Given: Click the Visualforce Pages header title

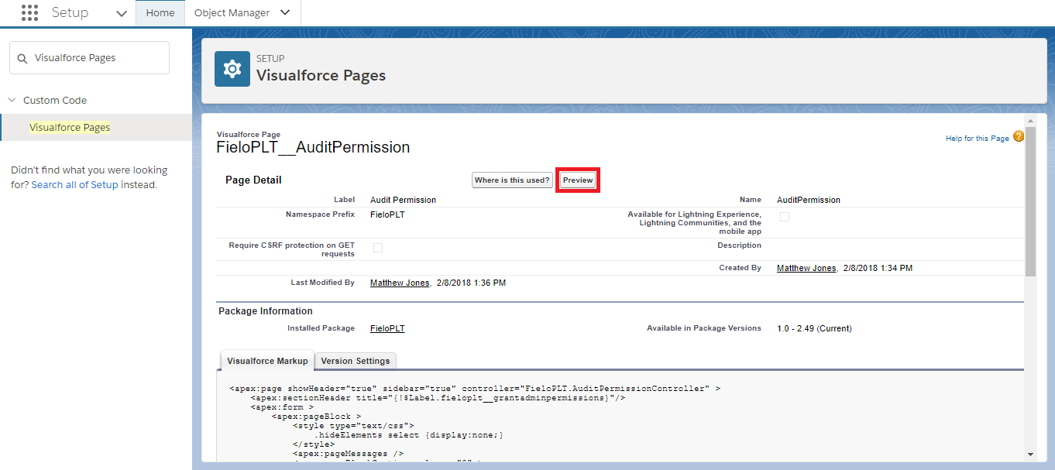Looking at the screenshot, I should pyautogui.click(x=321, y=75).
